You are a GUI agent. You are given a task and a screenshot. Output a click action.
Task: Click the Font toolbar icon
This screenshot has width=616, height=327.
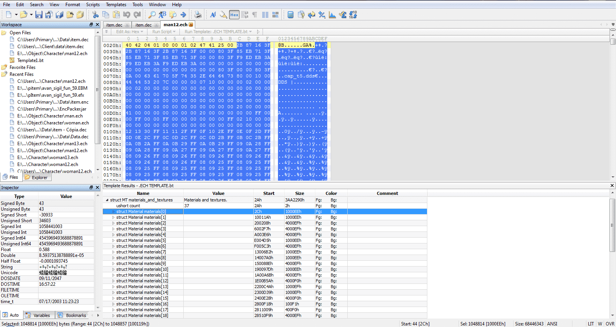tap(213, 15)
